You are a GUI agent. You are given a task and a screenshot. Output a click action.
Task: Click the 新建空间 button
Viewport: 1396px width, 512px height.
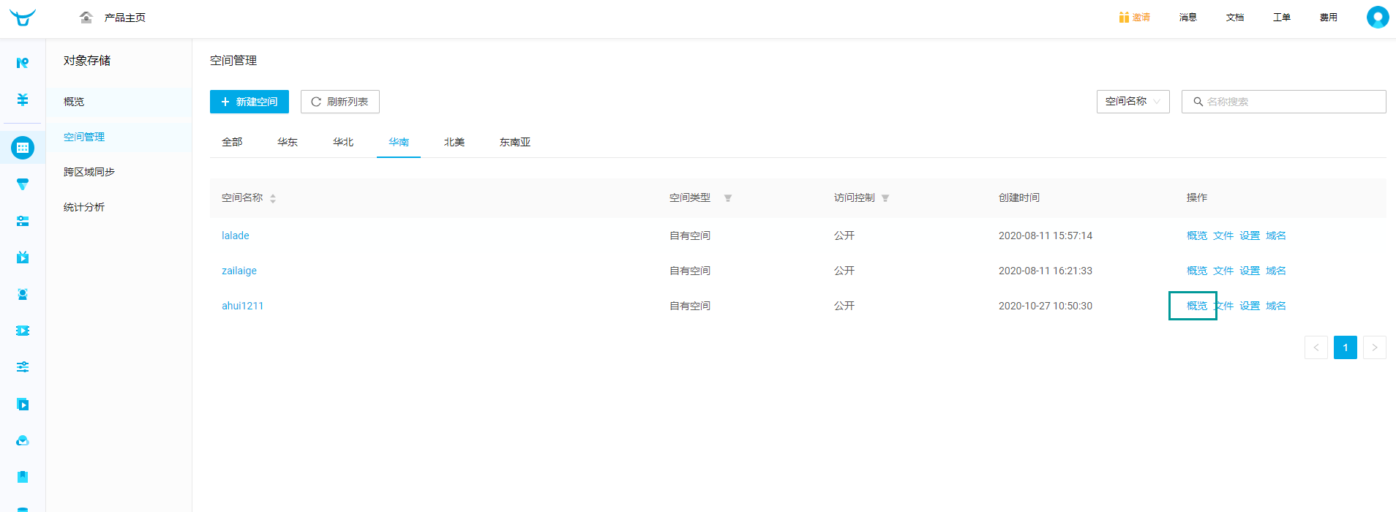(249, 102)
